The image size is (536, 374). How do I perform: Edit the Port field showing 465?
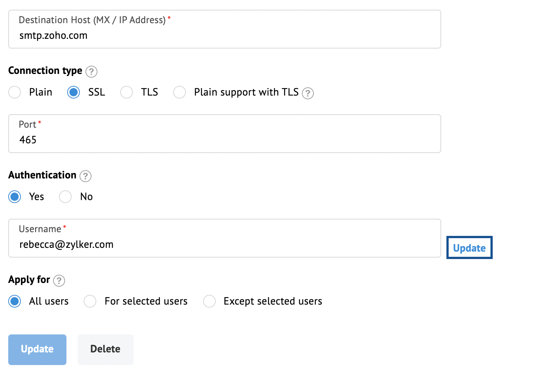[x=225, y=134]
